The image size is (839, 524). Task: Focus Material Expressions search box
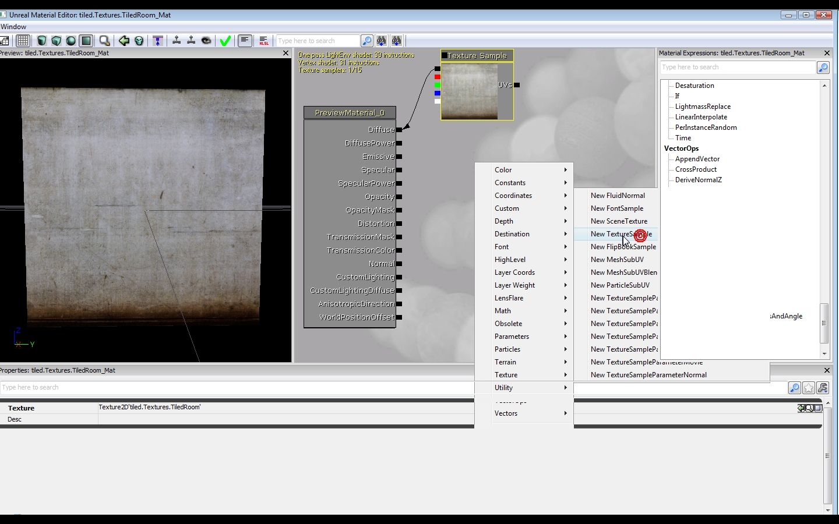click(738, 68)
